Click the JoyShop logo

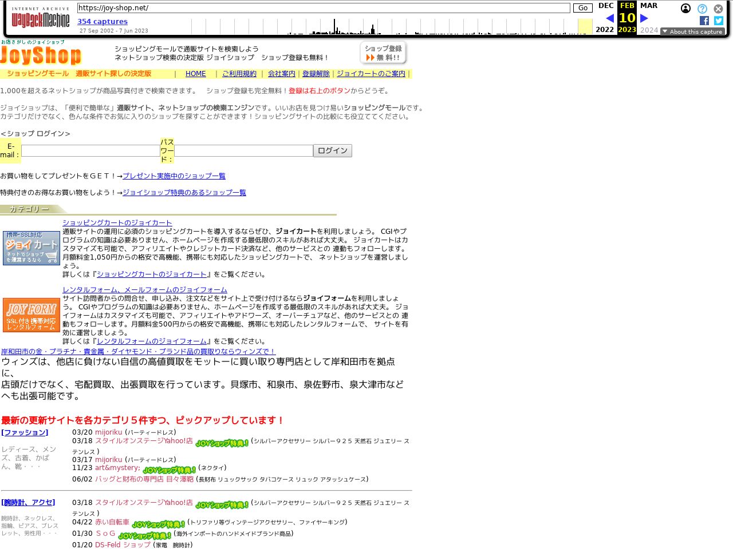pos(41,55)
